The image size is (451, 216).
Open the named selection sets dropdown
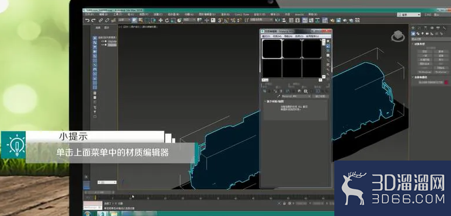click(261, 20)
